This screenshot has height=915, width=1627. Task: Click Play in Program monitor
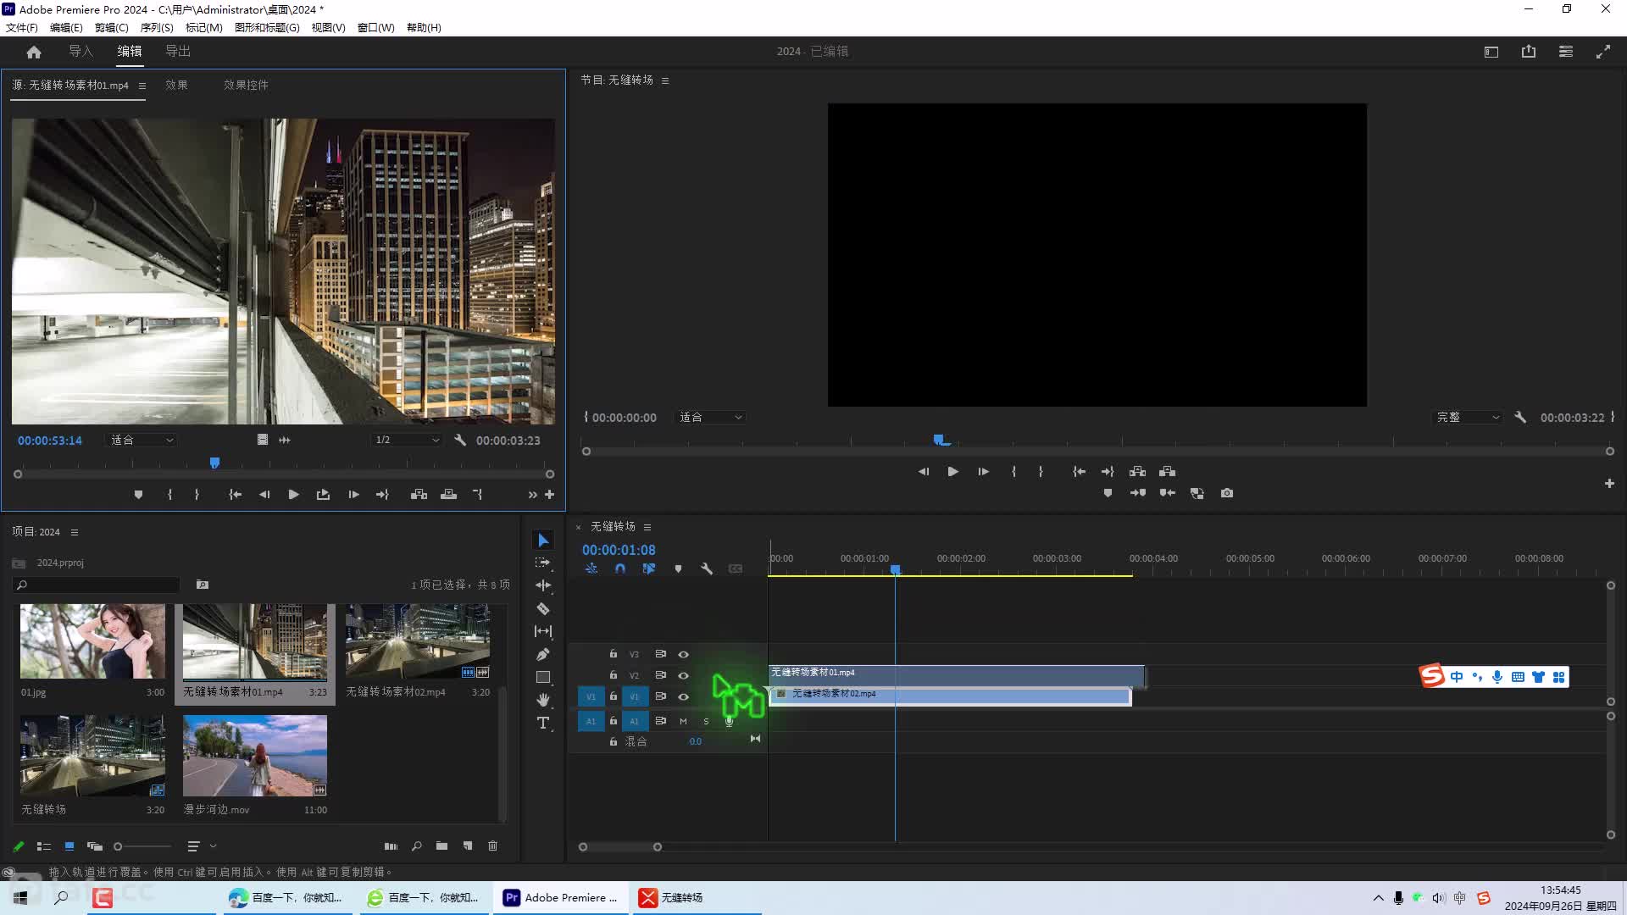[x=952, y=471]
